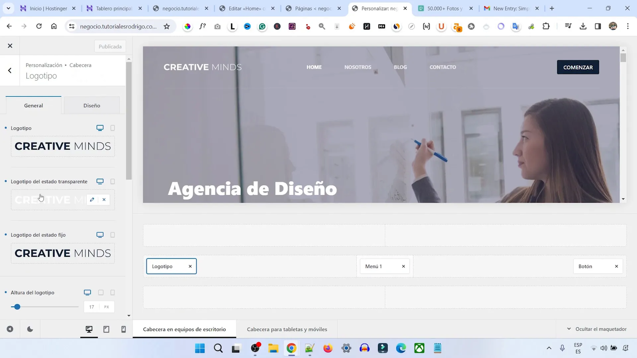Switch to the Diseño tab
This screenshot has height=358, width=637.
(92, 105)
